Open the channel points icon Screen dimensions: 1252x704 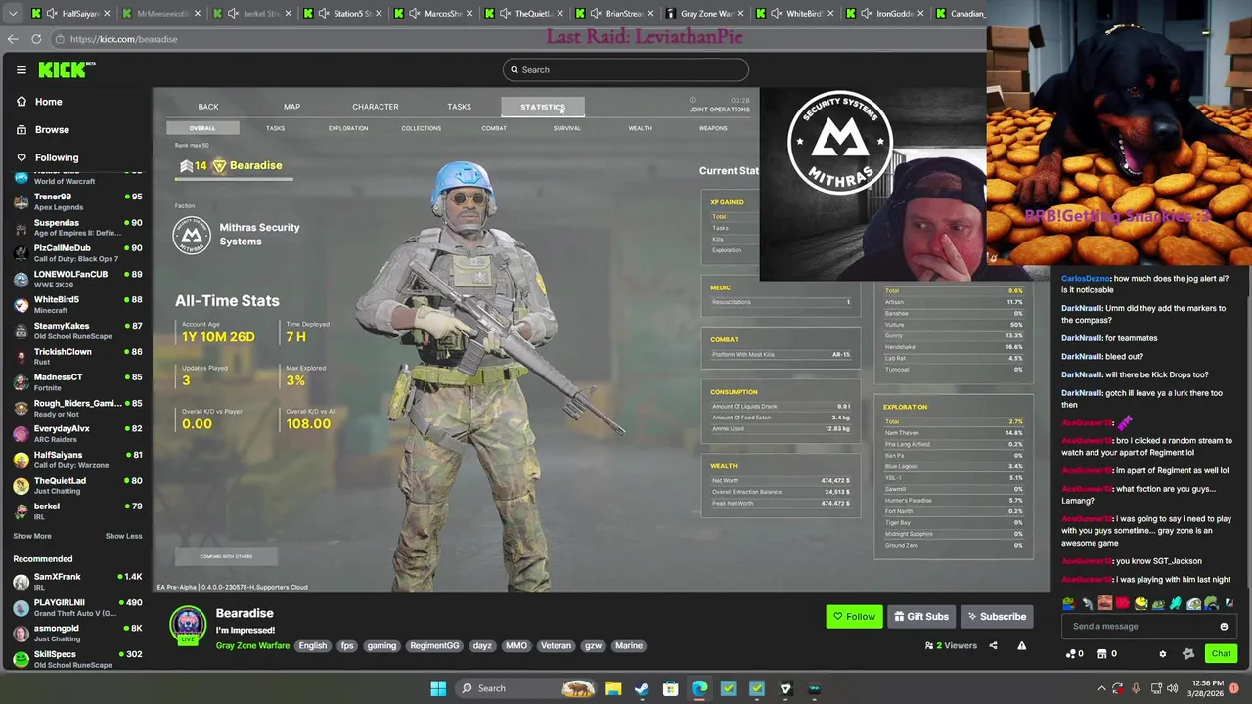pos(1075,654)
